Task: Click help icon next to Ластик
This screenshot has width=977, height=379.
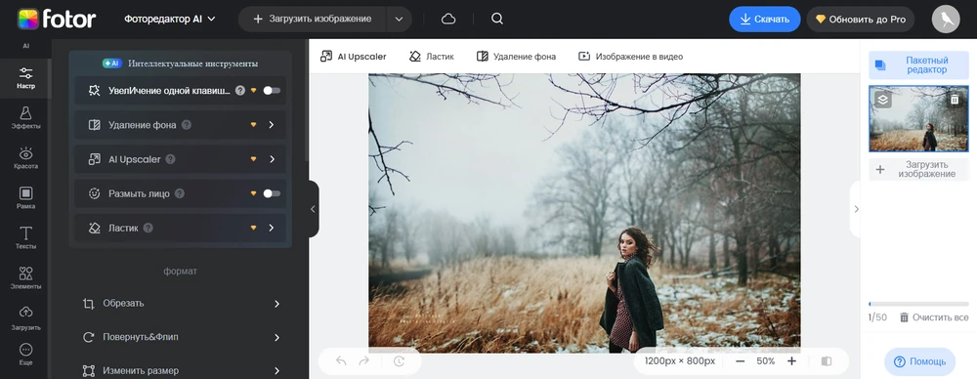Action: click(148, 228)
